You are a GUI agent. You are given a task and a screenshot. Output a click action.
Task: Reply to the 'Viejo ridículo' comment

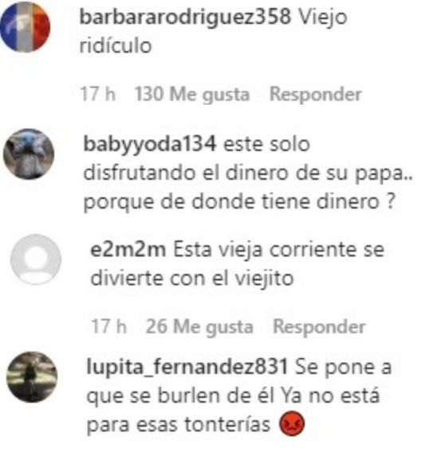coord(316,94)
